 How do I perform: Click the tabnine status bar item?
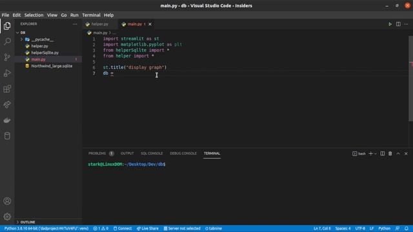click(x=214, y=228)
